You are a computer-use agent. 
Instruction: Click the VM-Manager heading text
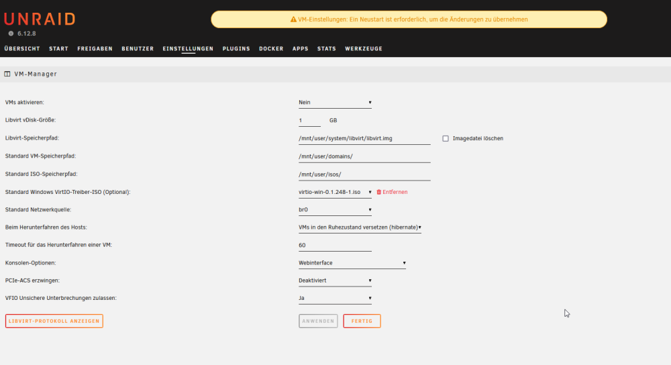[x=36, y=74]
